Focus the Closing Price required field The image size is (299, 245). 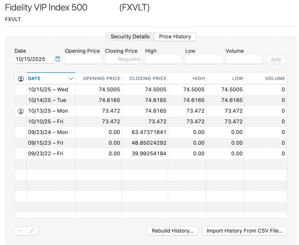(123, 59)
